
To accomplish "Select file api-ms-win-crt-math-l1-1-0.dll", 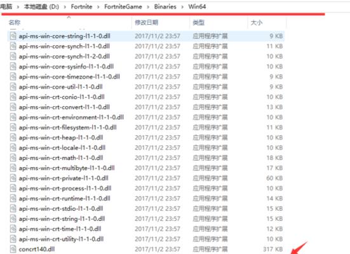I will pos(61,158).
